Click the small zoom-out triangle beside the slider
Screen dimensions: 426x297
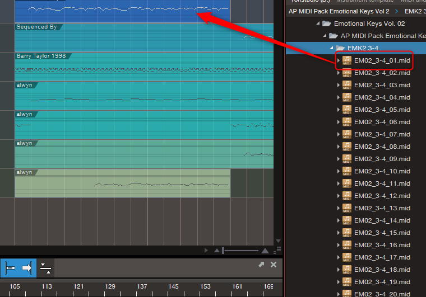[x=216, y=251]
